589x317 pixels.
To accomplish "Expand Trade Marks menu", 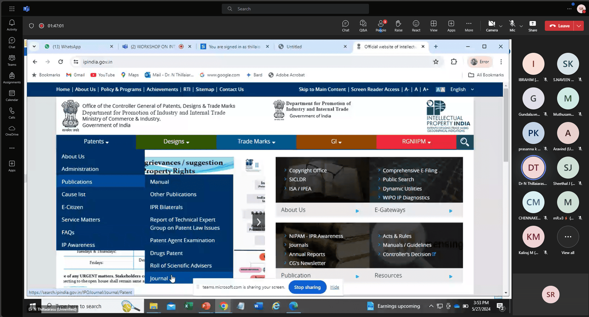I will point(256,142).
